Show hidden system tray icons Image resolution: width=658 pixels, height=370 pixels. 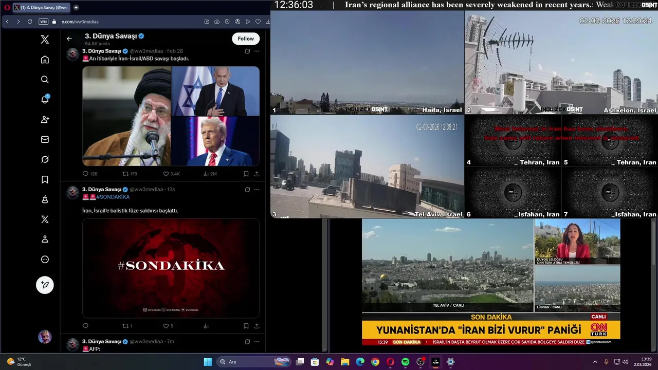[x=595, y=362]
